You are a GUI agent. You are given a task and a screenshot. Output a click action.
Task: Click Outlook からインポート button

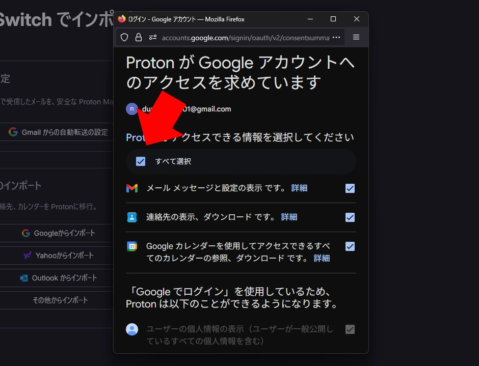coord(57,278)
